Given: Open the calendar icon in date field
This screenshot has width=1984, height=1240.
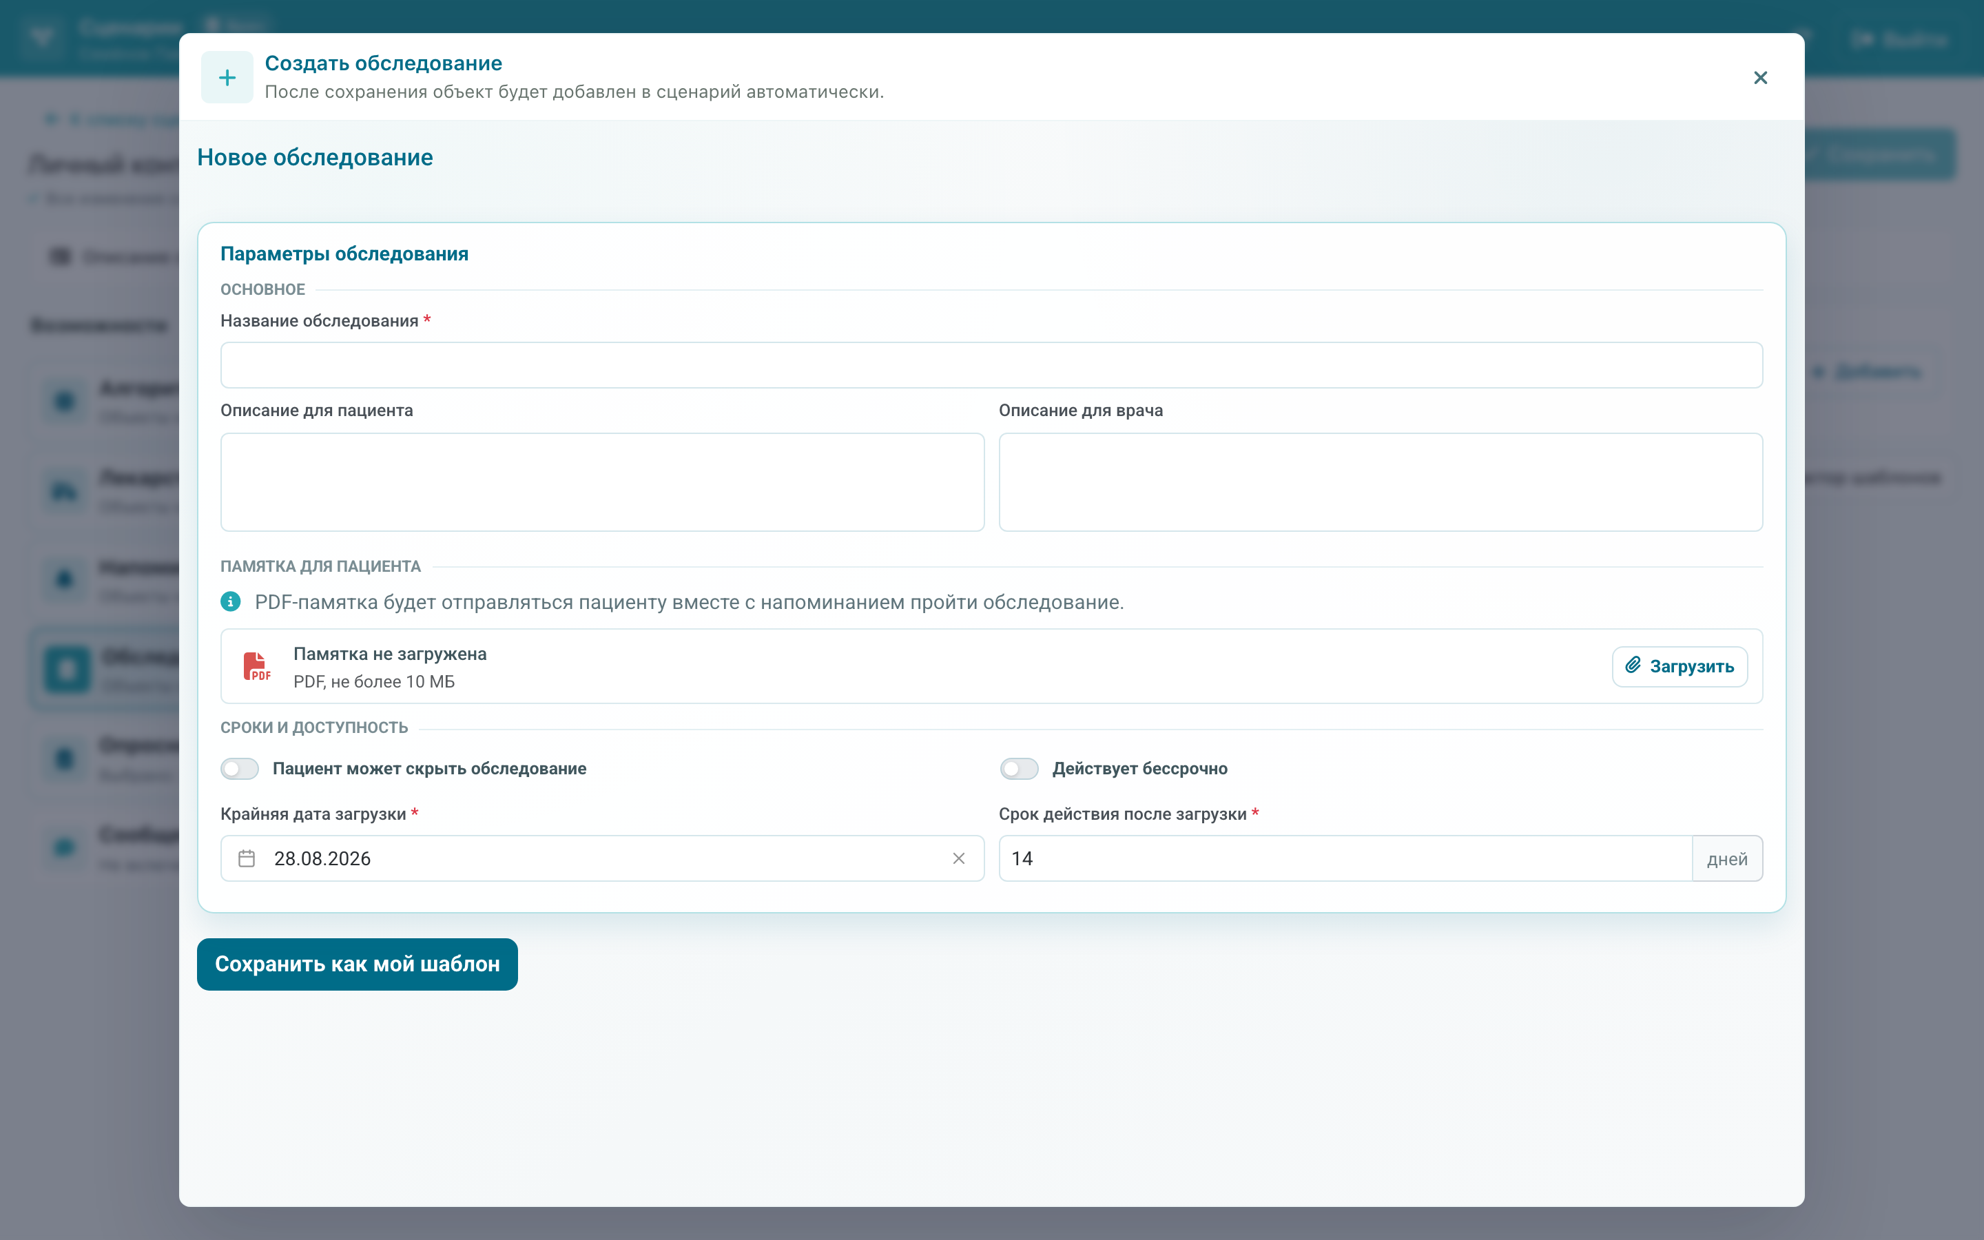Looking at the screenshot, I should click(247, 858).
